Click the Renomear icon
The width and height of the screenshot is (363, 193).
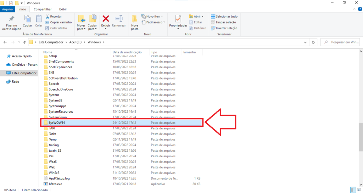[119, 19]
